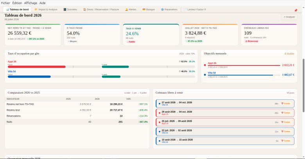305x159 pixels.
Task: Click the Modifier link in Objectifs mensuels
Action: tap(289, 53)
